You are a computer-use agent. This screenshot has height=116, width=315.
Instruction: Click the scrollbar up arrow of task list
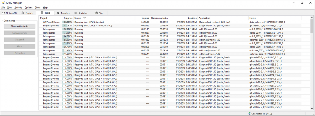312,18
